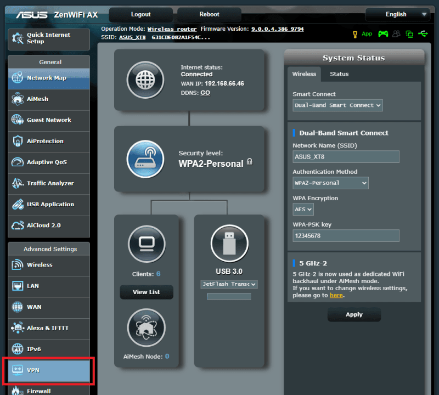Click the View List button
This screenshot has height=395, width=439.
pos(147,292)
